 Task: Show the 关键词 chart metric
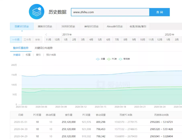(x=17, y=55)
